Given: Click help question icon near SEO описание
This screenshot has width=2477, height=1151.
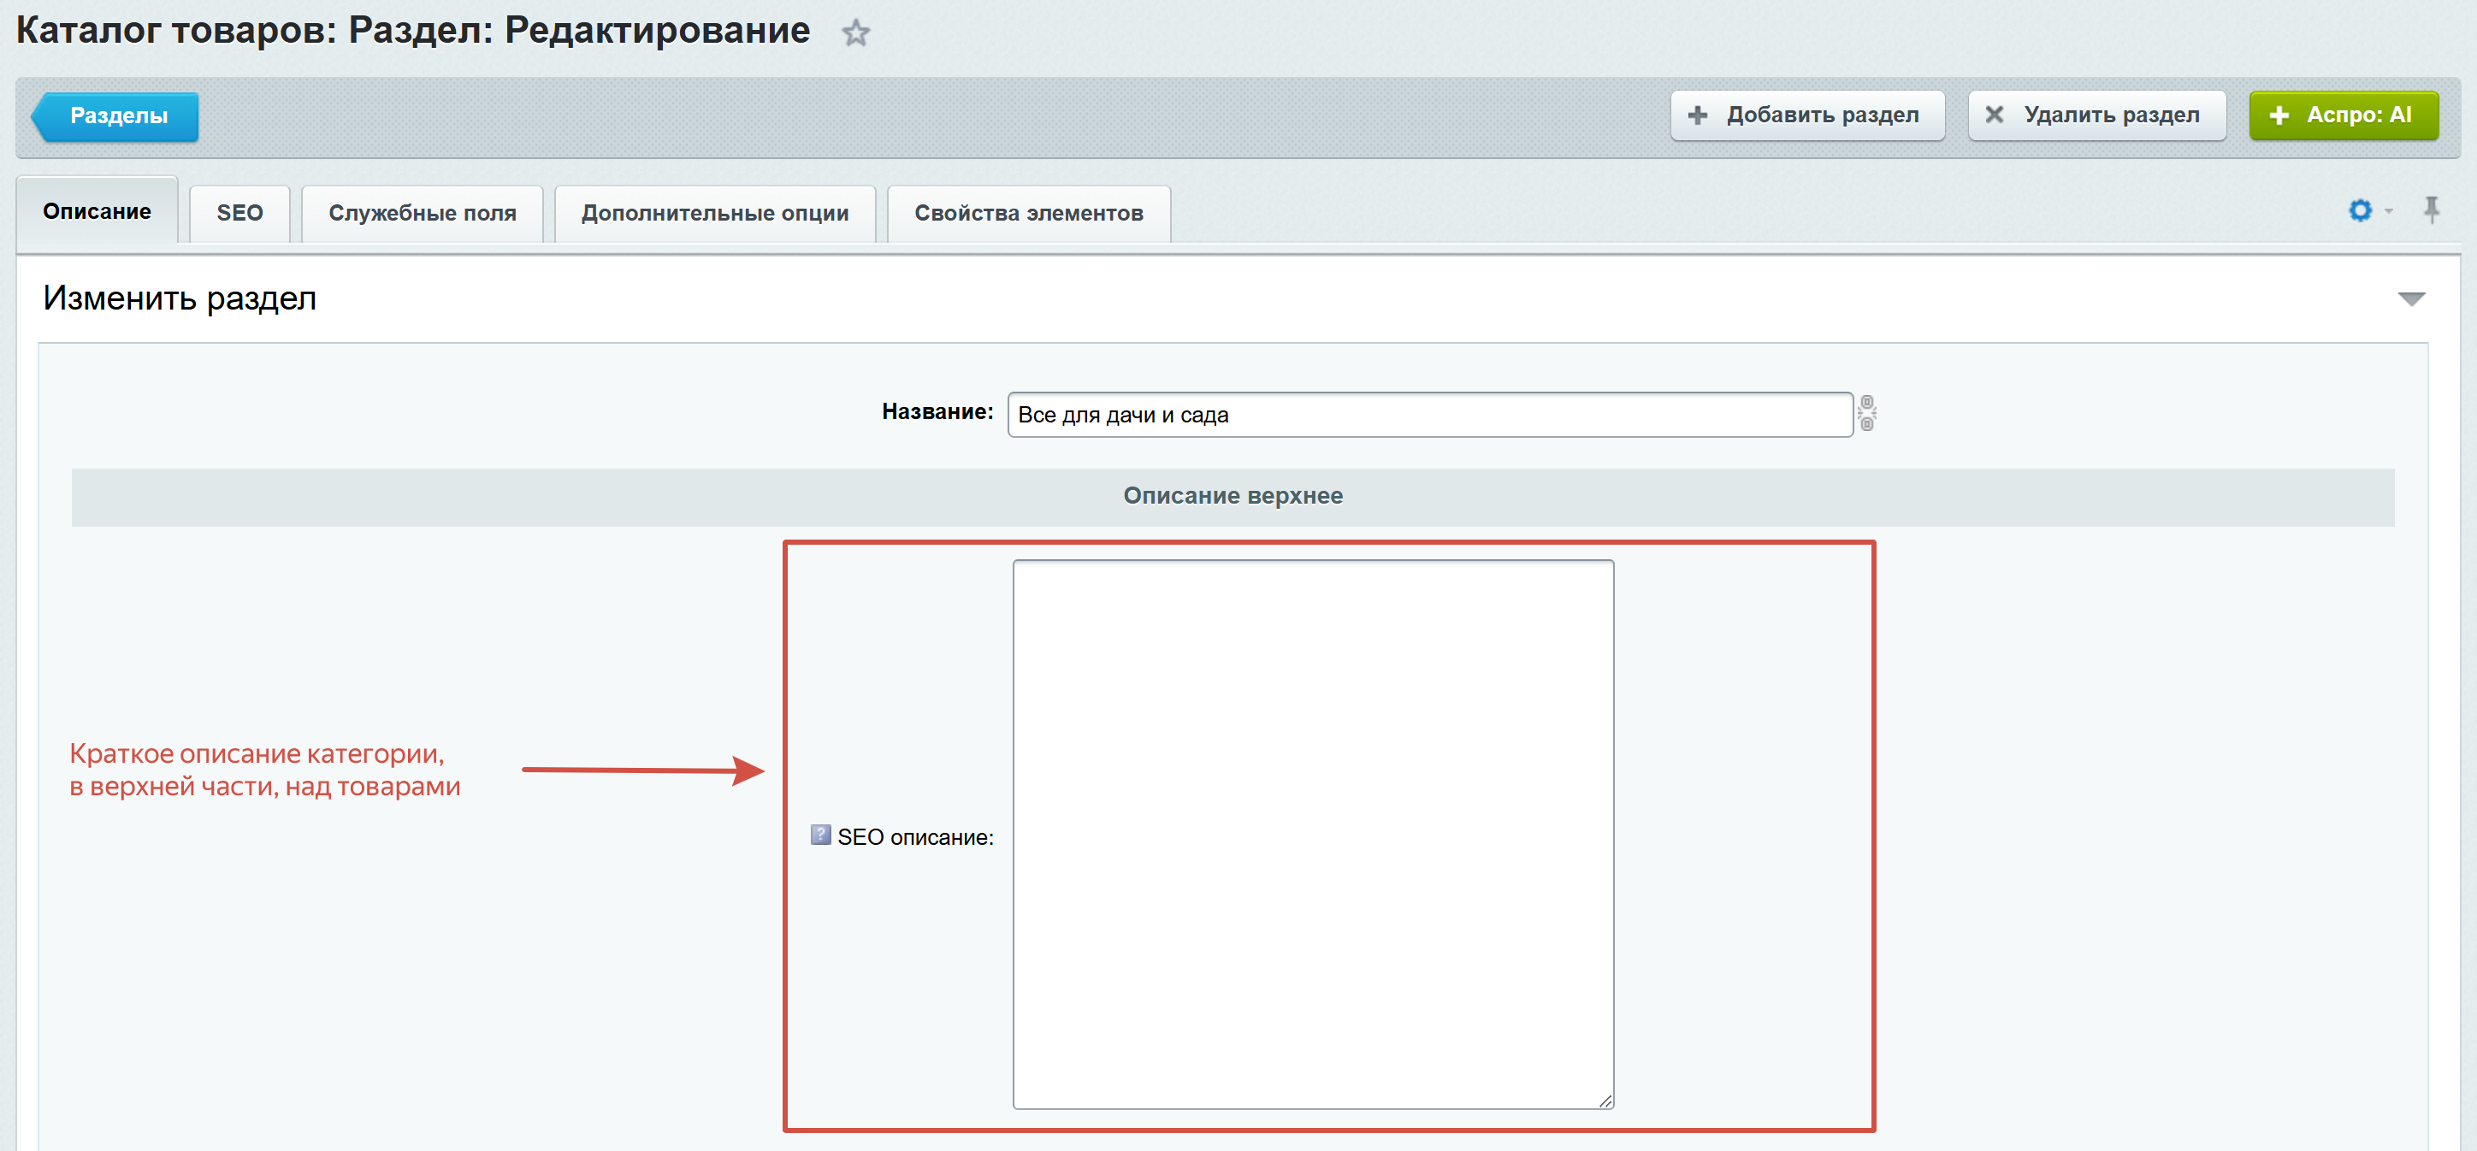Looking at the screenshot, I should (x=820, y=835).
